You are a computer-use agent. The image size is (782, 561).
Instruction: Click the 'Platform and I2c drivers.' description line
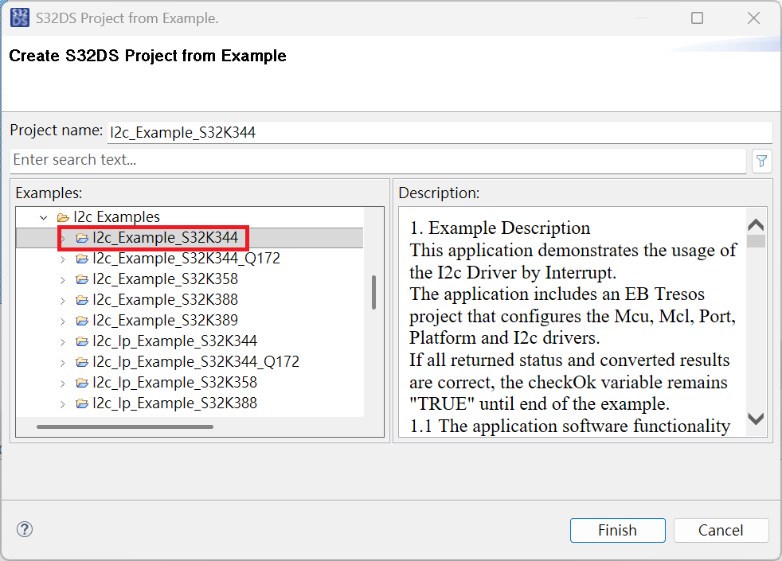(x=505, y=338)
